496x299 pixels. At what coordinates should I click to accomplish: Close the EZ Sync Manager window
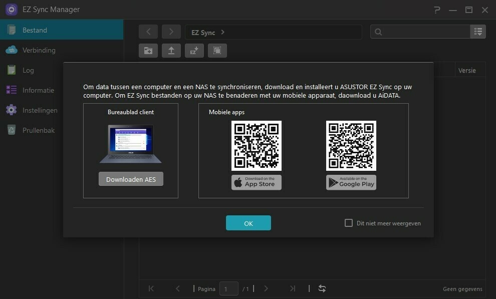pyautogui.click(x=485, y=10)
